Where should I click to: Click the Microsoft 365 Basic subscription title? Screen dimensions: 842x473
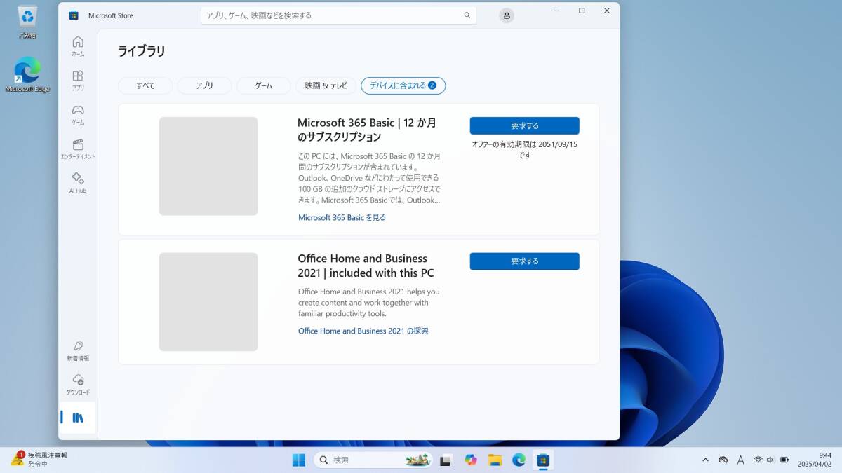[x=367, y=130]
